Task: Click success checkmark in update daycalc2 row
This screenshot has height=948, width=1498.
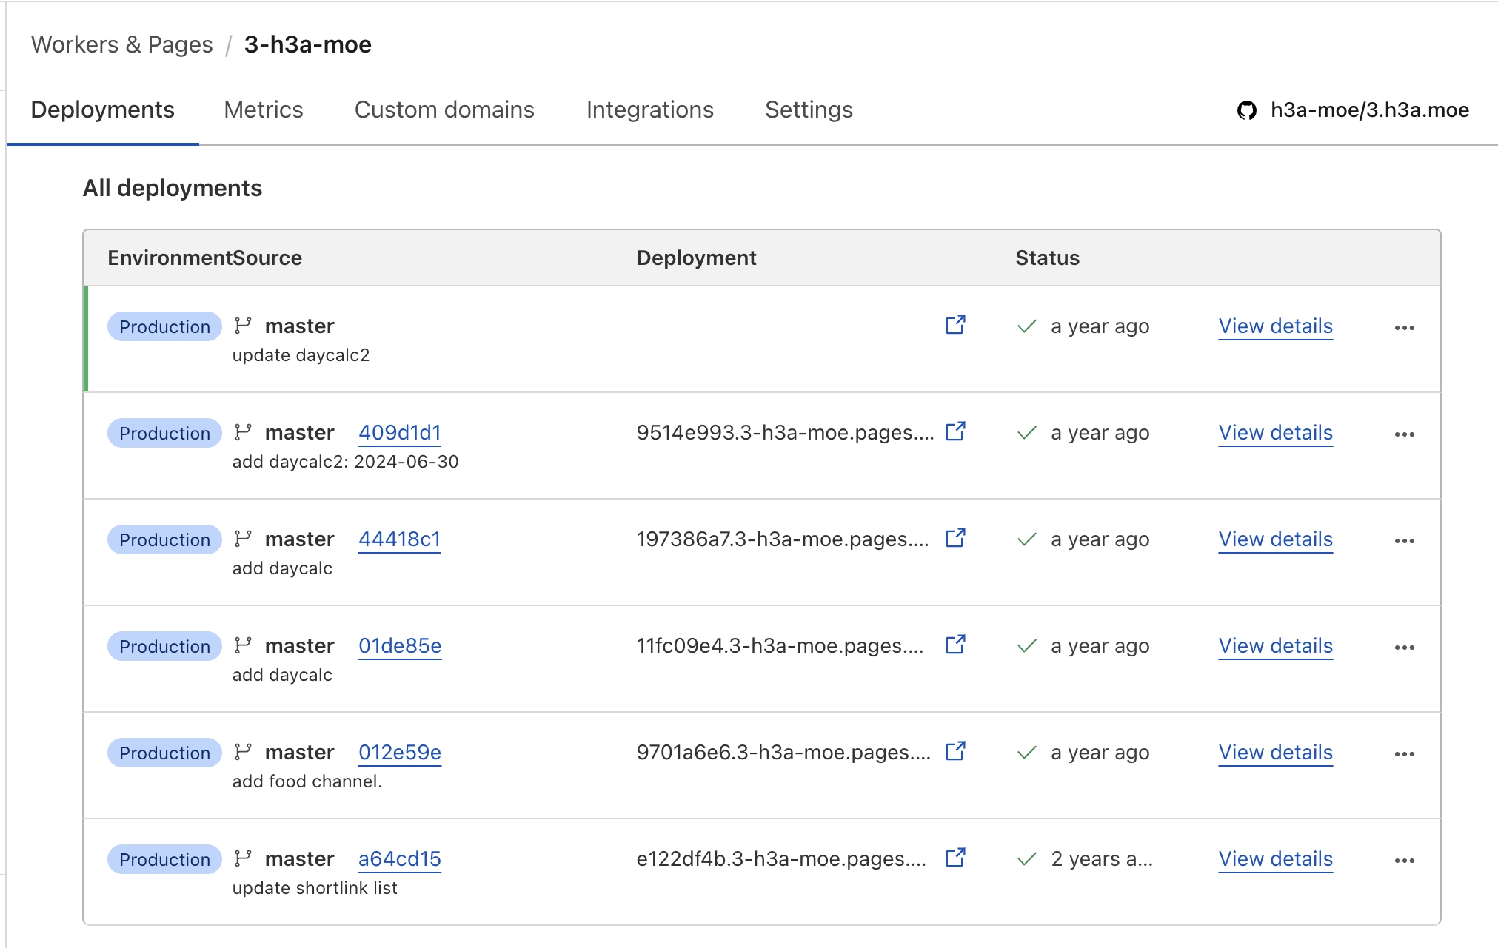Action: click(1027, 326)
